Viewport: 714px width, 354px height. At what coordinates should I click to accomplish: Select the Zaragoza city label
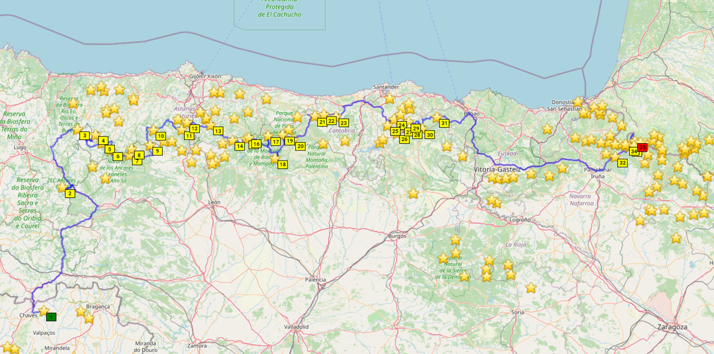pyautogui.click(x=672, y=327)
